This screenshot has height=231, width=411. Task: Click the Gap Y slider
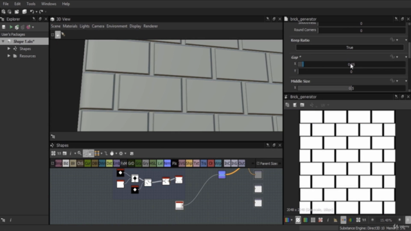pyautogui.click(x=351, y=71)
